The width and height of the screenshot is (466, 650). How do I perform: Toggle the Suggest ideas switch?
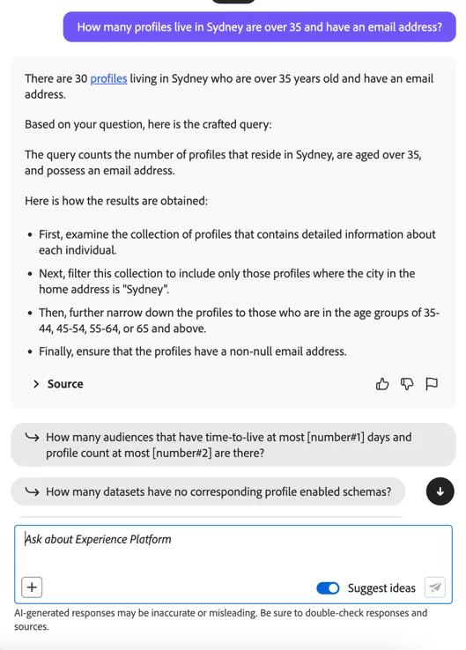328,587
